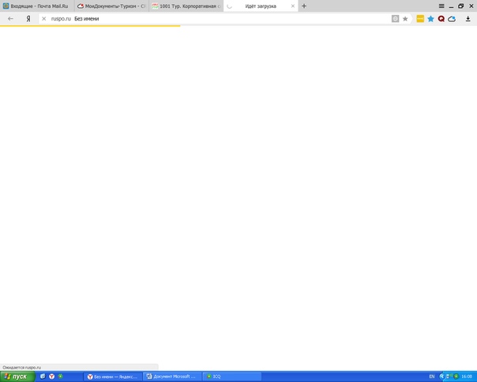This screenshot has width=477, height=382.
Task: Minimize the browser window
Action: [x=451, y=6]
